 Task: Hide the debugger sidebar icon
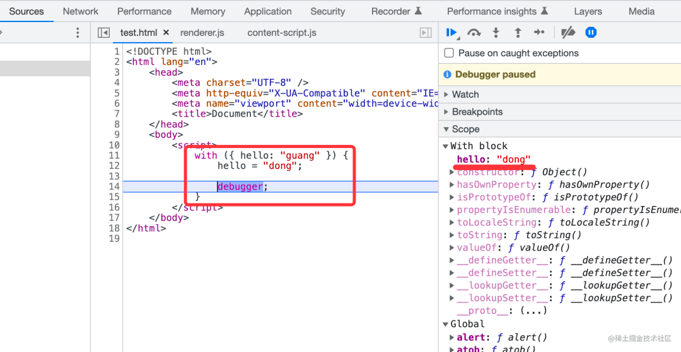click(x=426, y=33)
